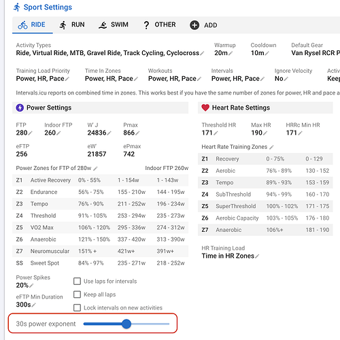Click the FTP value 280
340x340 pixels.
pyautogui.click(x=22, y=133)
